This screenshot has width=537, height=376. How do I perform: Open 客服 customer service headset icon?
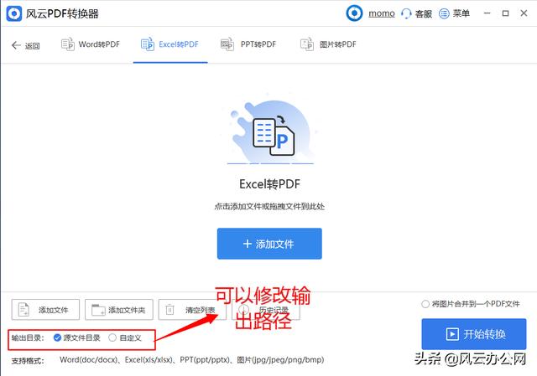click(x=406, y=13)
